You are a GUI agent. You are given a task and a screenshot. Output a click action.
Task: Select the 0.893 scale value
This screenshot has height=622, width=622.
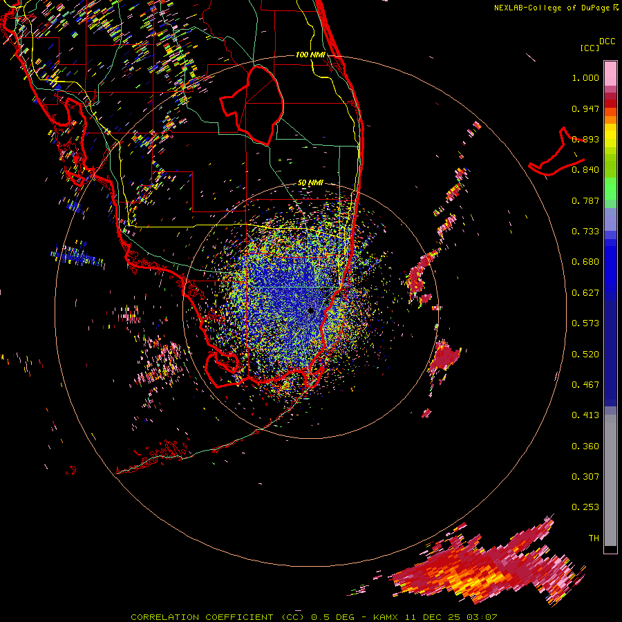[585, 139]
